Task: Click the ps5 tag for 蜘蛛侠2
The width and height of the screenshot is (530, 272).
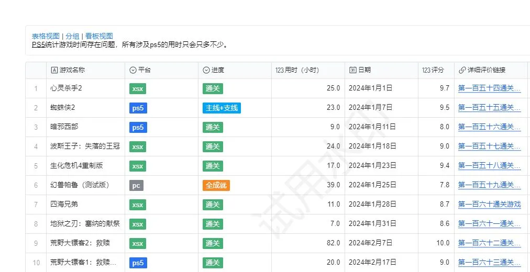Action: pyautogui.click(x=138, y=108)
